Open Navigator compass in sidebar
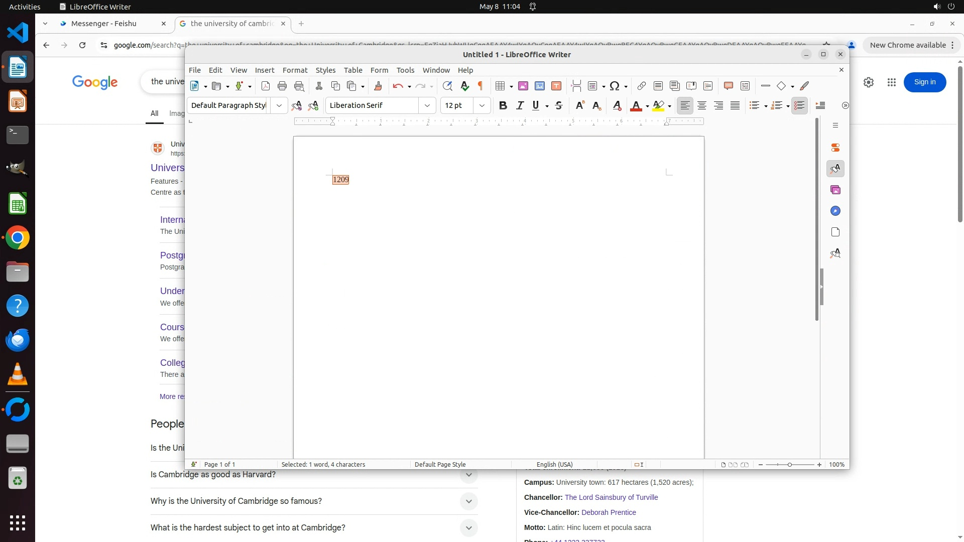Viewport: 964px width, 542px height. tap(835, 211)
